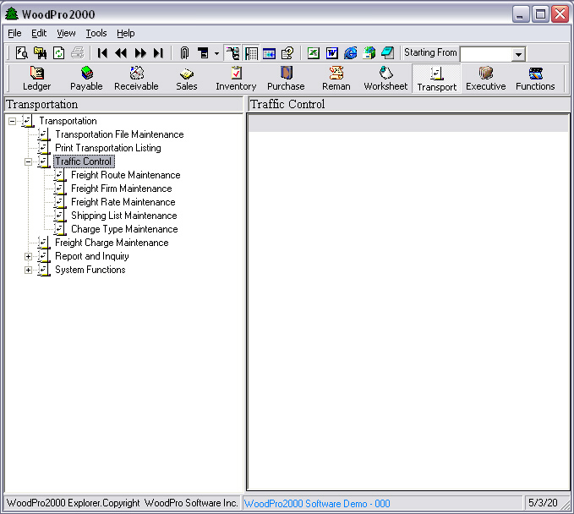Image resolution: width=574 pixels, height=514 pixels.
Task: Click the refresh document toolbar icon
Action: (x=58, y=53)
